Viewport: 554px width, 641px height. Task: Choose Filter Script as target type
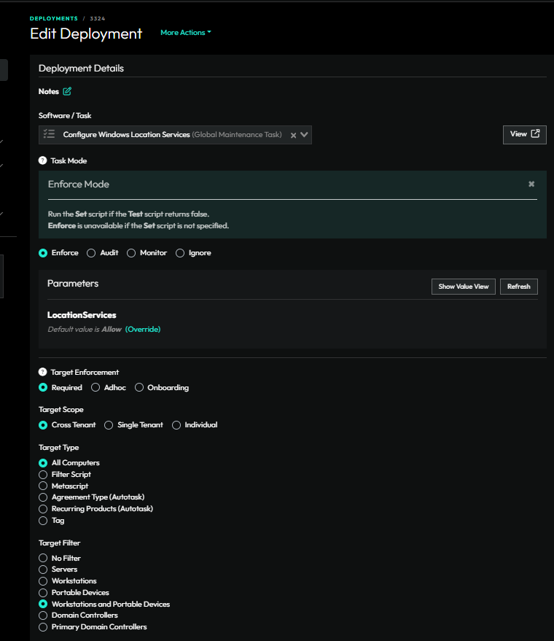click(x=43, y=475)
